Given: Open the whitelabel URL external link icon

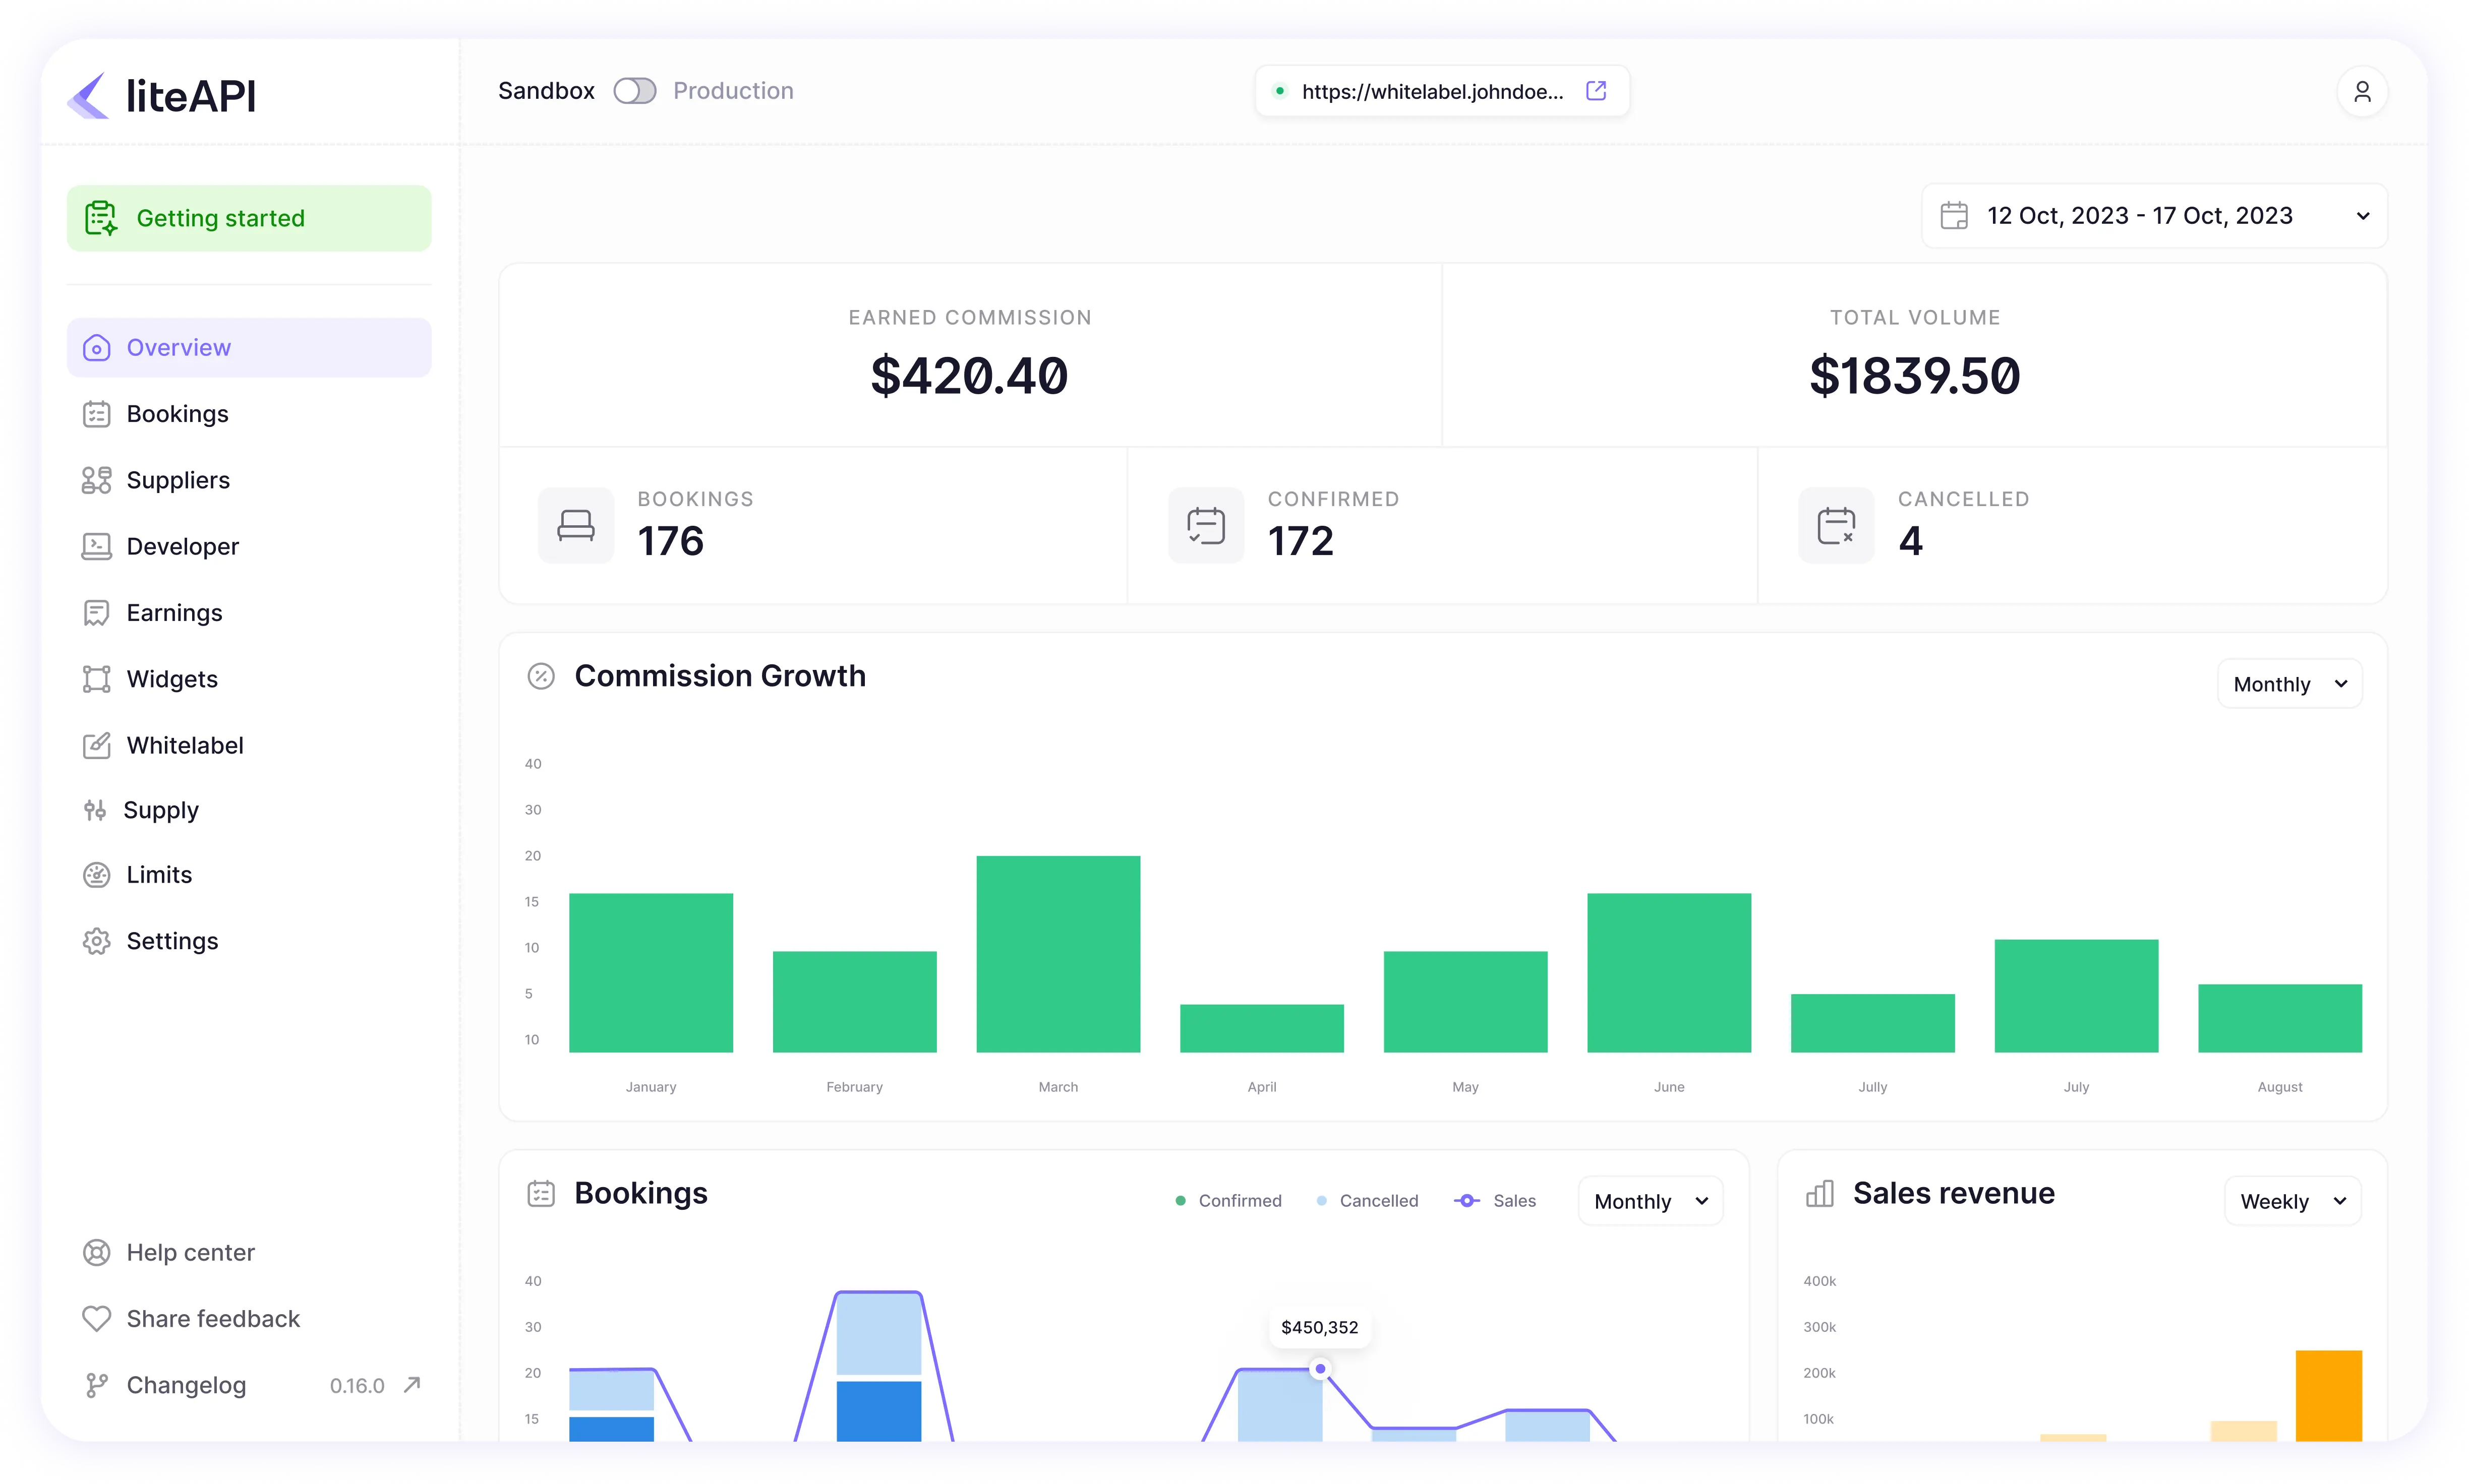Looking at the screenshot, I should point(1596,90).
